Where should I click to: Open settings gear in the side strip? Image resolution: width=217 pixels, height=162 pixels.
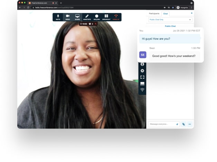pyautogui.click(x=142, y=71)
